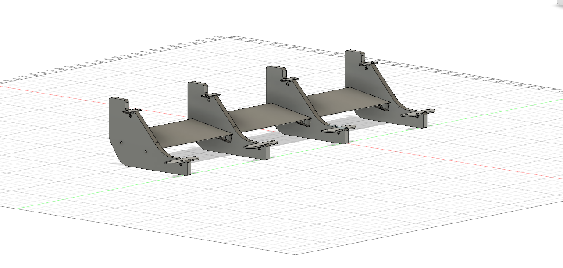The width and height of the screenshot is (563, 268).
Task: Select the foot tab on the farthest bracket
Action: 418,114
